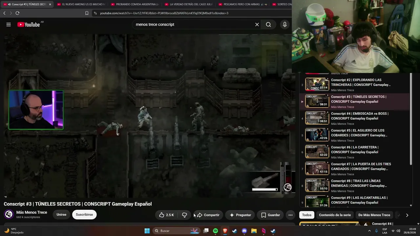The width and height of the screenshot is (420, 236).
Task: Open the Windows Start menu
Action: 147,231
